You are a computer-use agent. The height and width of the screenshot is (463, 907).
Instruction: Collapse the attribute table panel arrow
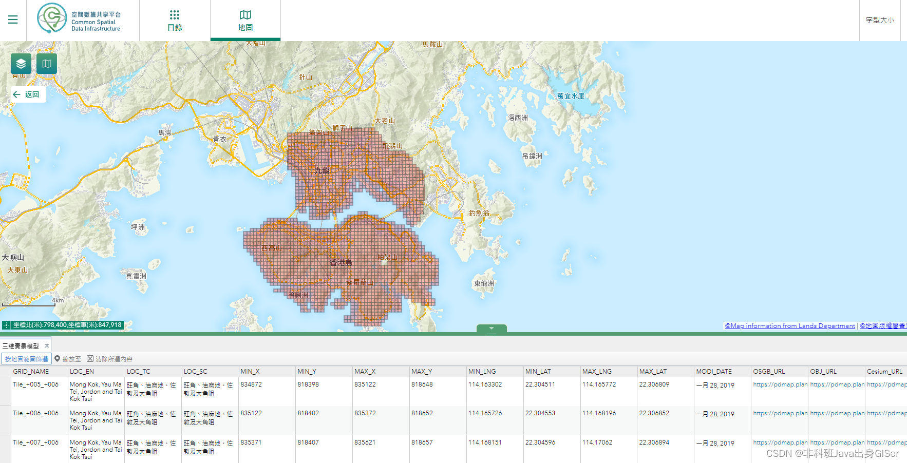coord(492,328)
